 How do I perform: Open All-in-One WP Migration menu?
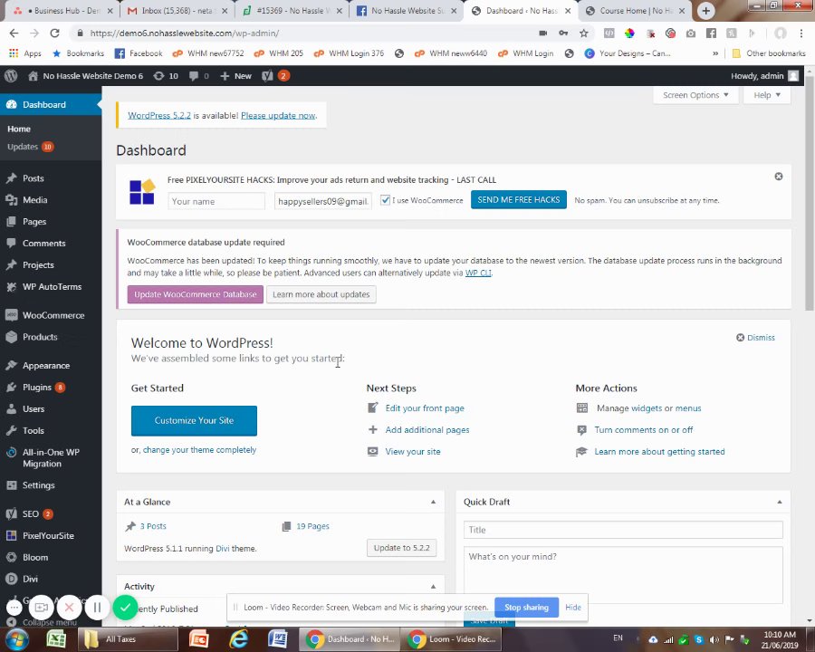pos(51,458)
